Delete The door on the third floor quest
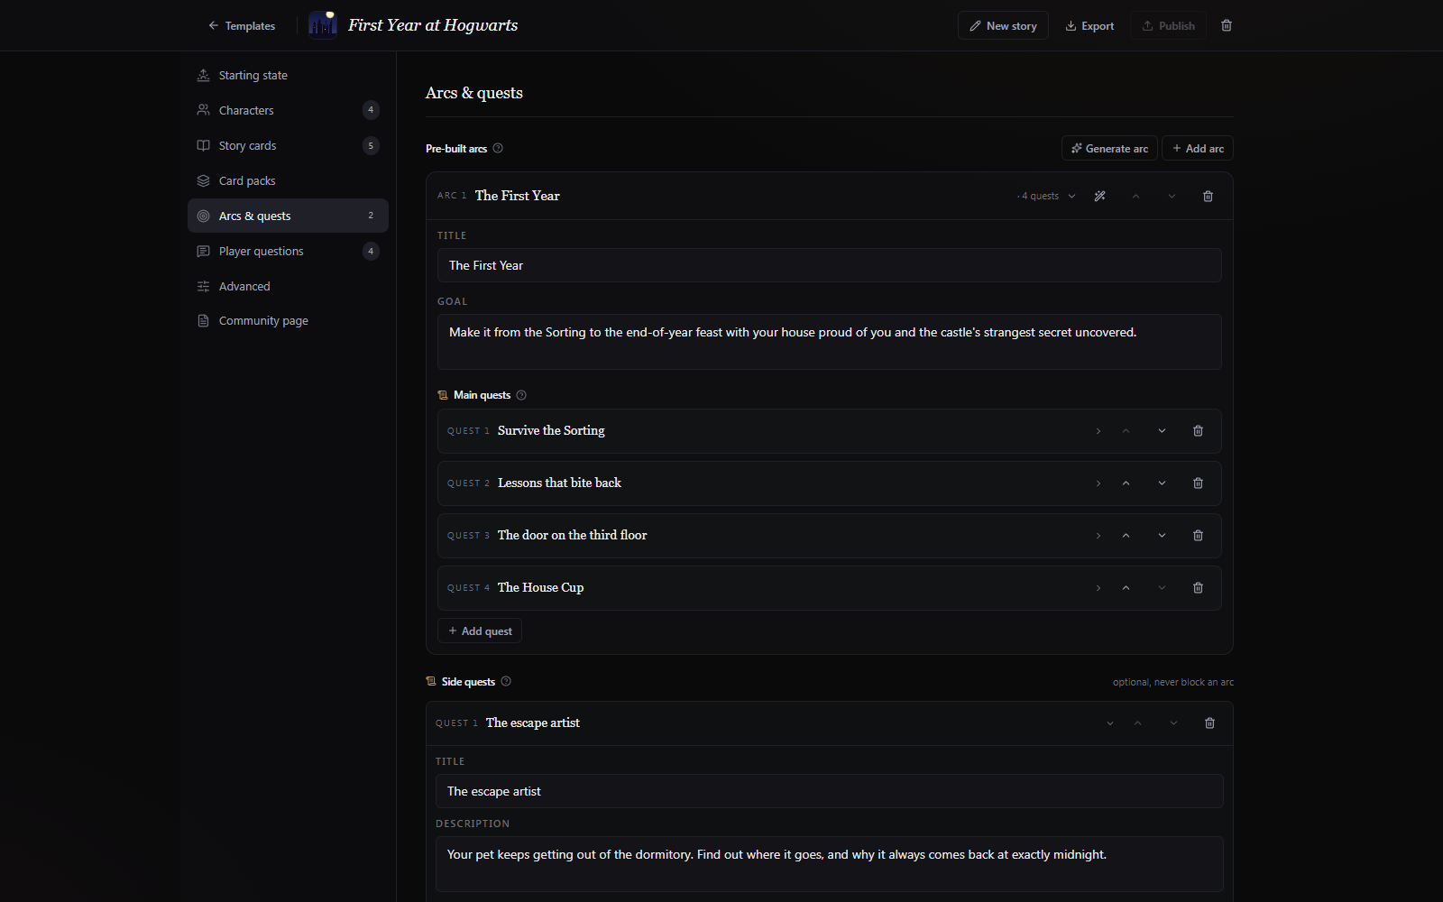Screen dimensions: 1443x902 click(1199, 536)
